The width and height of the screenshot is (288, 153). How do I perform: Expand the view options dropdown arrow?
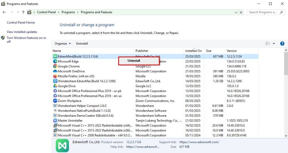tap(274, 44)
